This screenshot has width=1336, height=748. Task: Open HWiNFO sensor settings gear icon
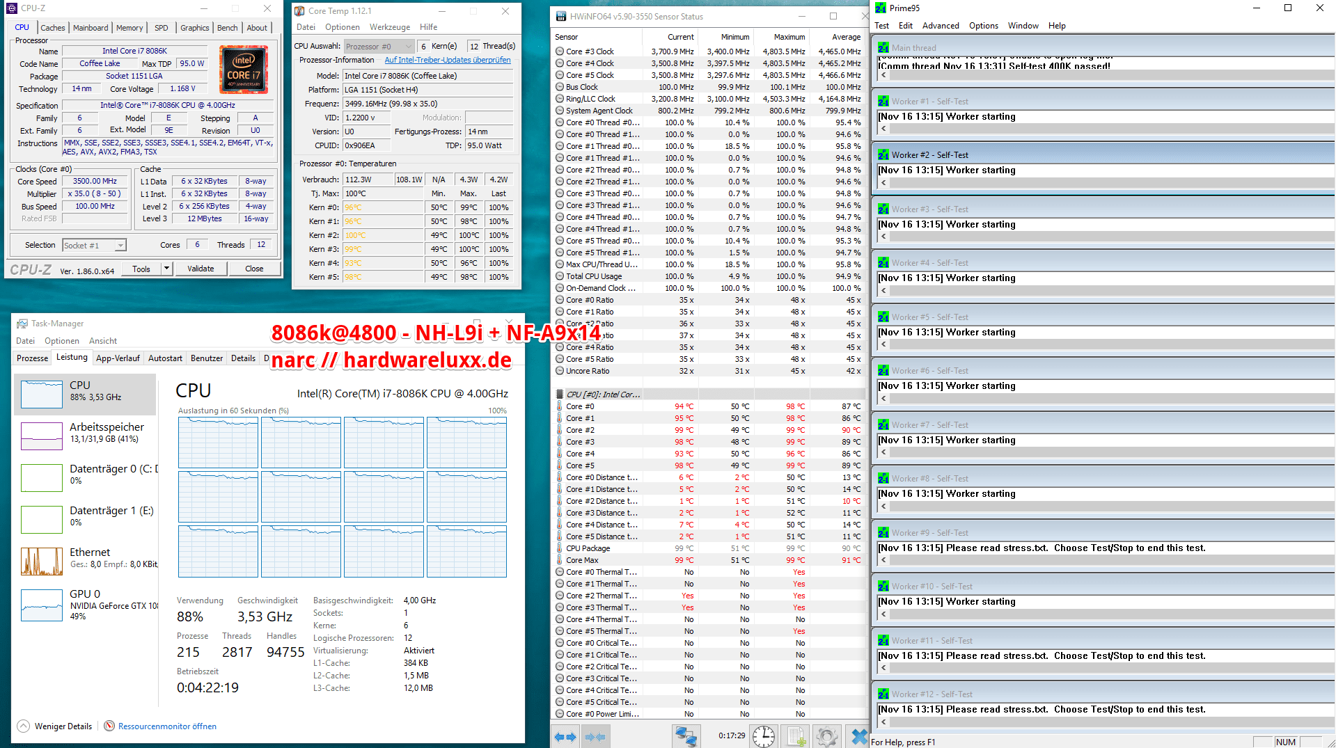[827, 736]
